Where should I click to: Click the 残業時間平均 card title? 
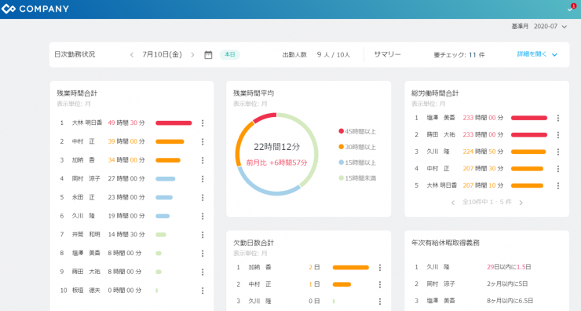pos(254,93)
